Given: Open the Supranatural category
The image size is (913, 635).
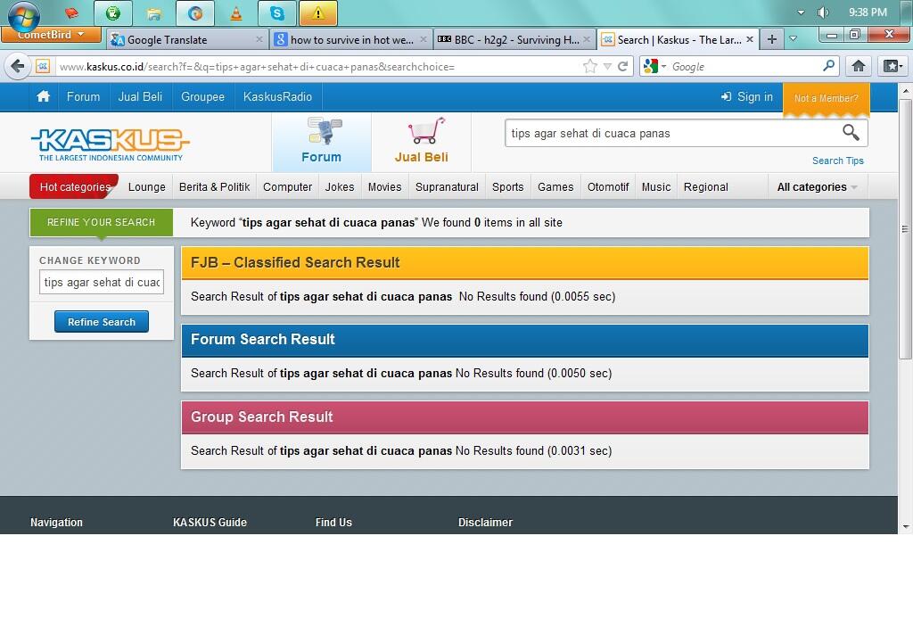Looking at the screenshot, I should 448,187.
